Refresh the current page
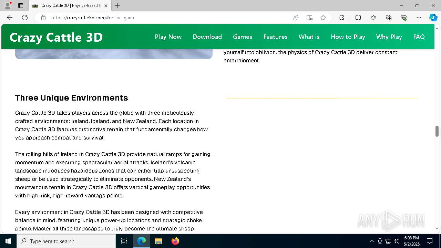Viewport: 441px width, 248px height. click(25, 18)
